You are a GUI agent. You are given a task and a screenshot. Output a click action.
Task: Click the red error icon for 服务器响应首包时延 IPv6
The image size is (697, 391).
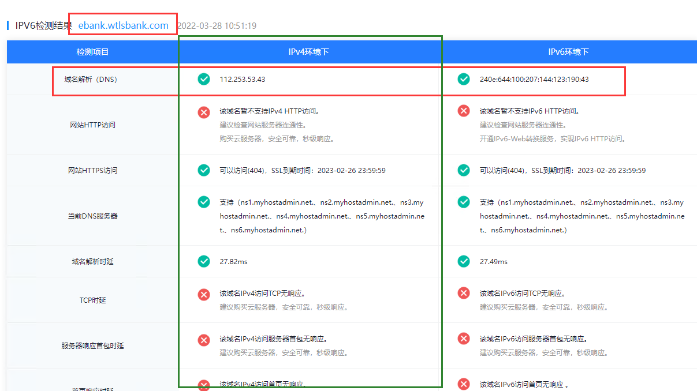pos(463,340)
